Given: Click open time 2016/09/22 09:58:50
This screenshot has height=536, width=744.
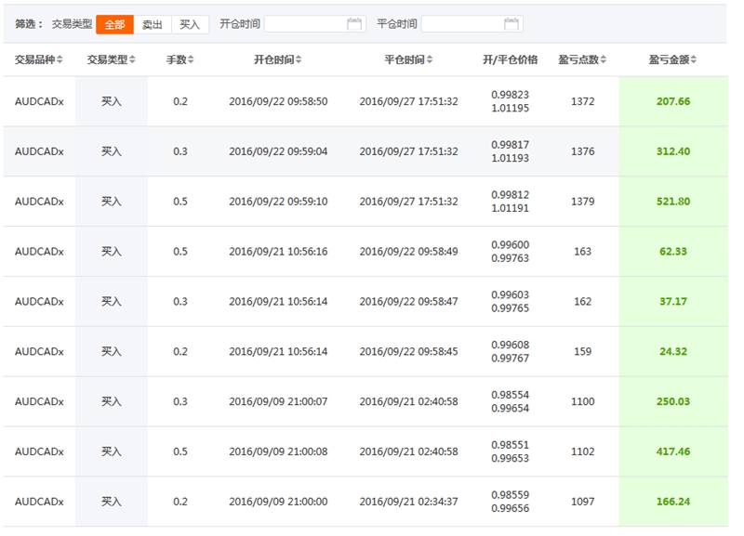Looking at the screenshot, I should [x=278, y=101].
